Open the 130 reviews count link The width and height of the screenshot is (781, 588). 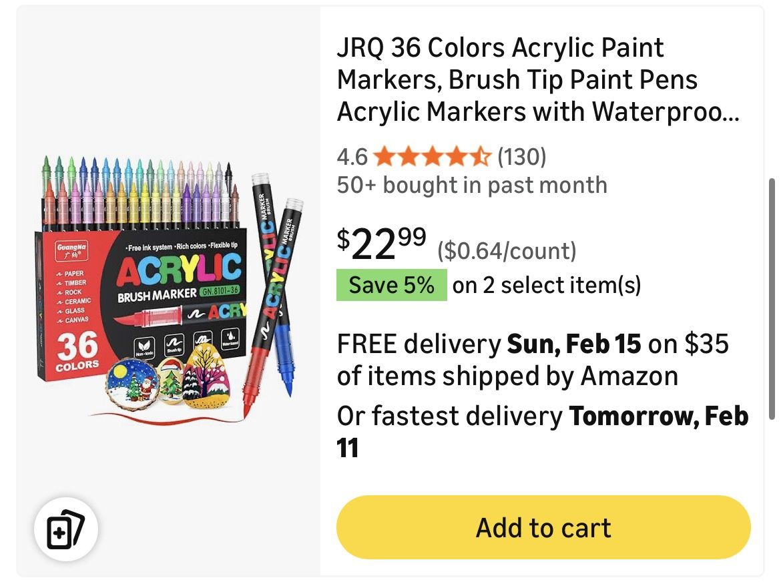pos(522,158)
